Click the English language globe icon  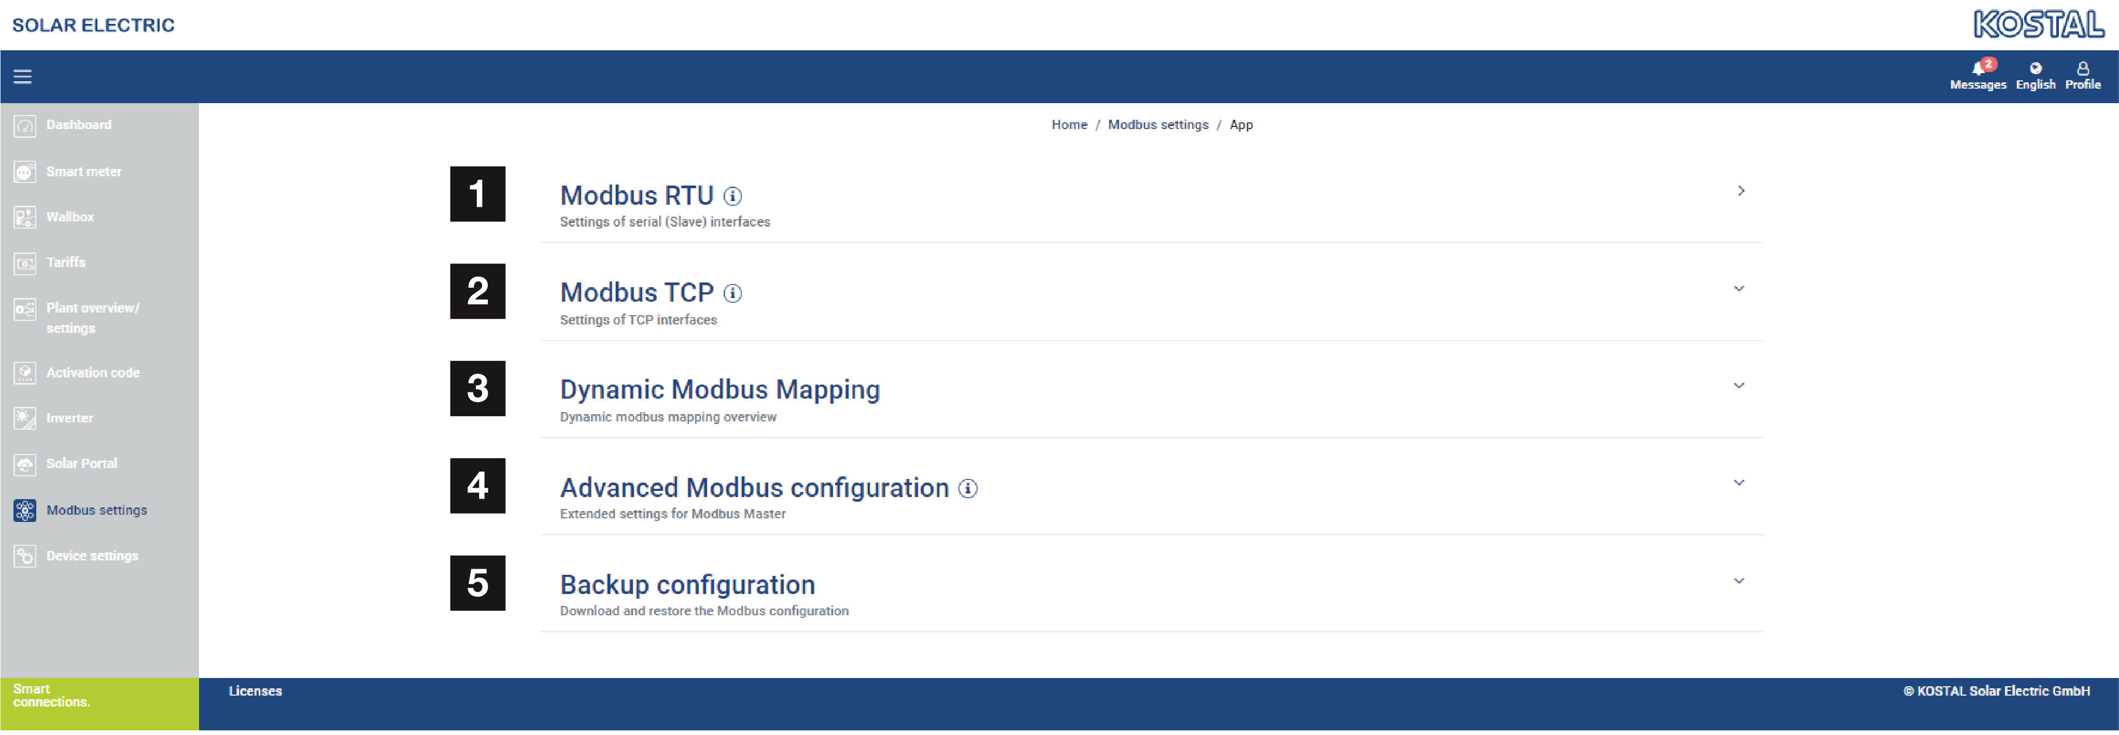click(2035, 69)
